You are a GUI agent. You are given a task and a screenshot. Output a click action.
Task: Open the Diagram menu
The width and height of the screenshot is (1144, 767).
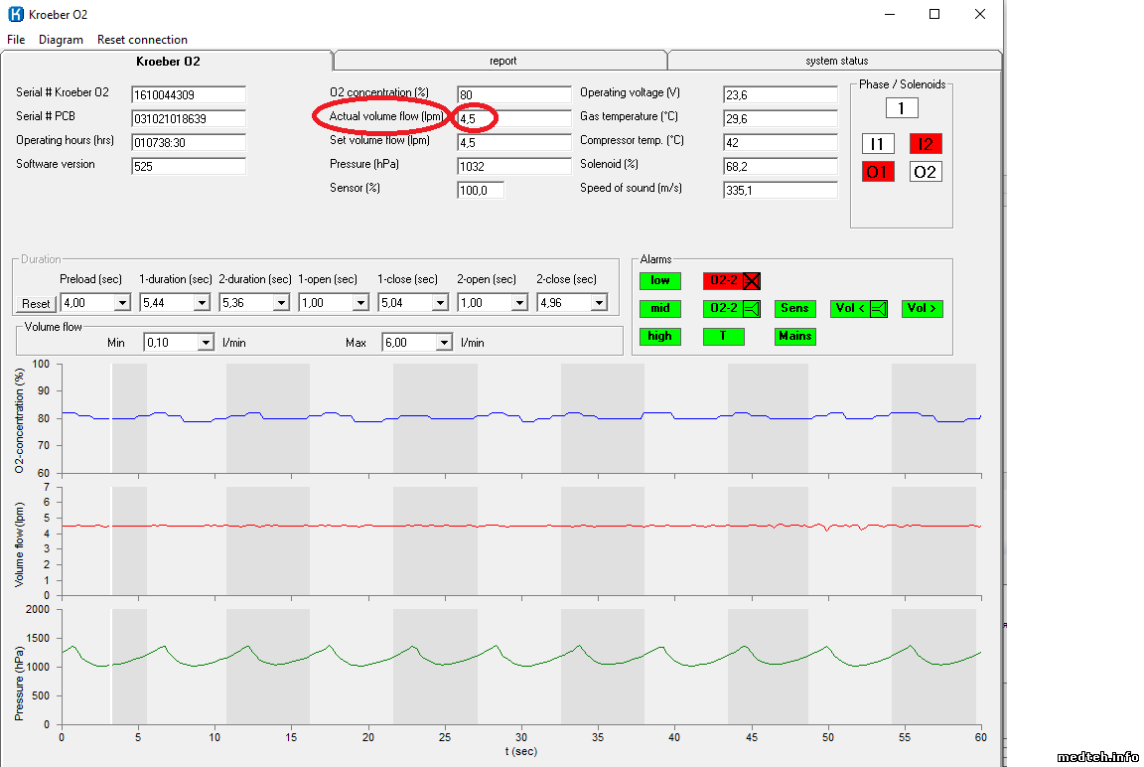click(61, 40)
